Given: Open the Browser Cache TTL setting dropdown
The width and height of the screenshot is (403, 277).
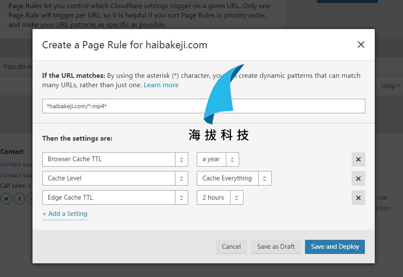Looking at the screenshot, I should pos(115,159).
